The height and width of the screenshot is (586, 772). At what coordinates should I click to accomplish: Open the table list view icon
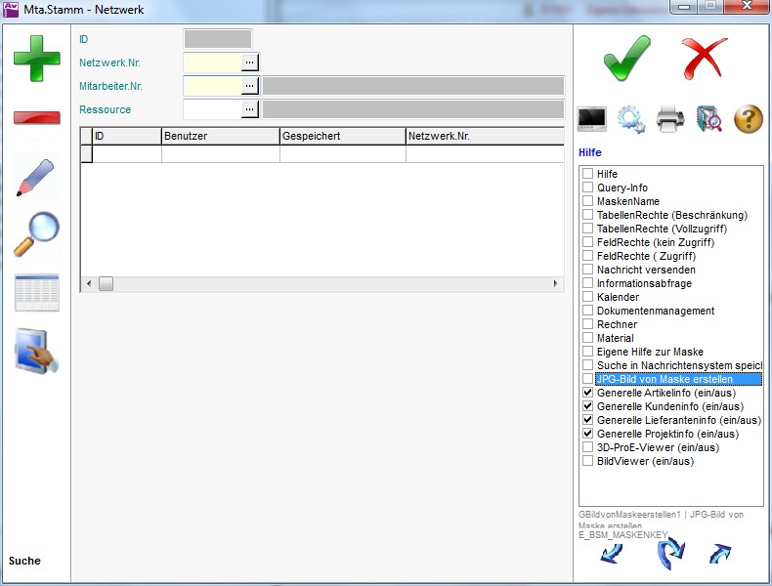[x=36, y=293]
